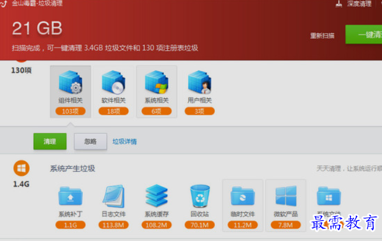Click 重新扫描 to rescan
The image size is (382, 241).
click(x=322, y=36)
